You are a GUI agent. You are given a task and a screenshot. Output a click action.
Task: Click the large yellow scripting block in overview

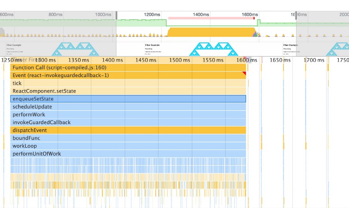[211, 32]
